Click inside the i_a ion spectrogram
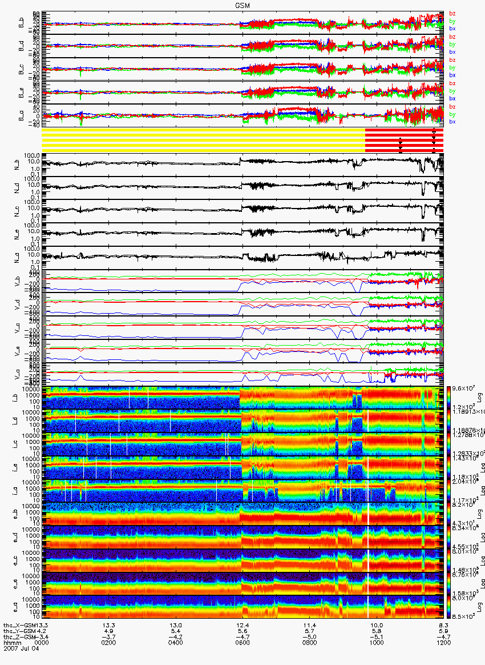Viewport: 485px width, 665px height. coord(242,491)
